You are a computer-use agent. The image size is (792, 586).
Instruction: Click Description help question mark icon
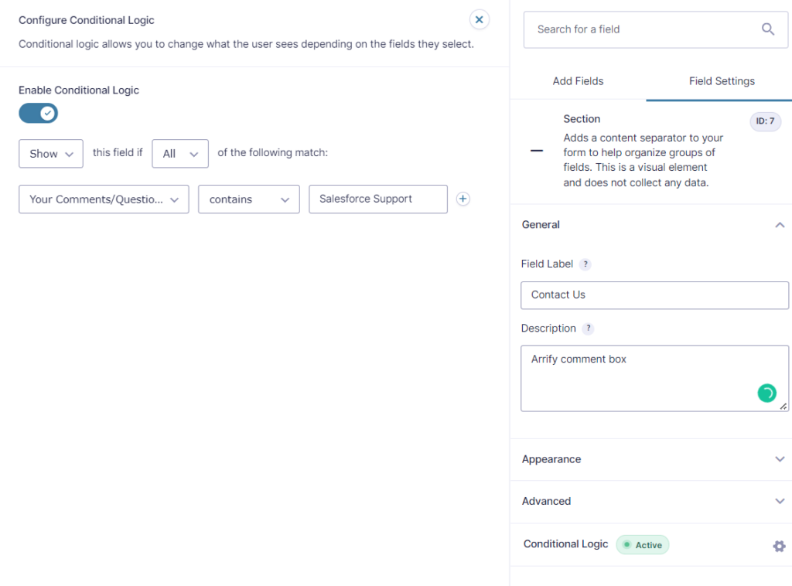(x=588, y=329)
